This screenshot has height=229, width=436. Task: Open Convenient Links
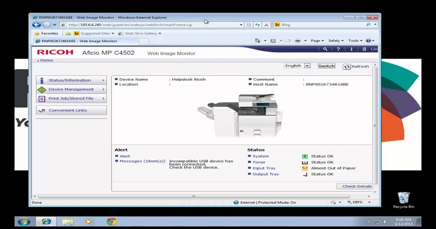(x=71, y=111)
